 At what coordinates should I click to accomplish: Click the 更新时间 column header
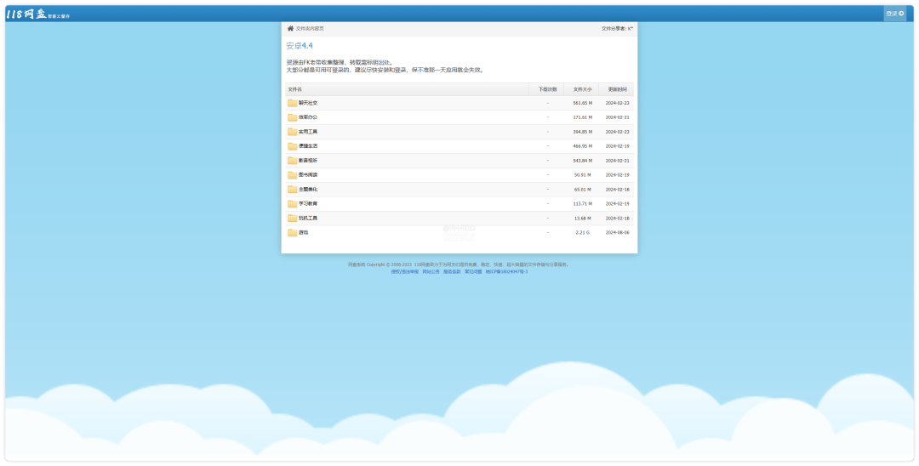click(x=617, y=89)
